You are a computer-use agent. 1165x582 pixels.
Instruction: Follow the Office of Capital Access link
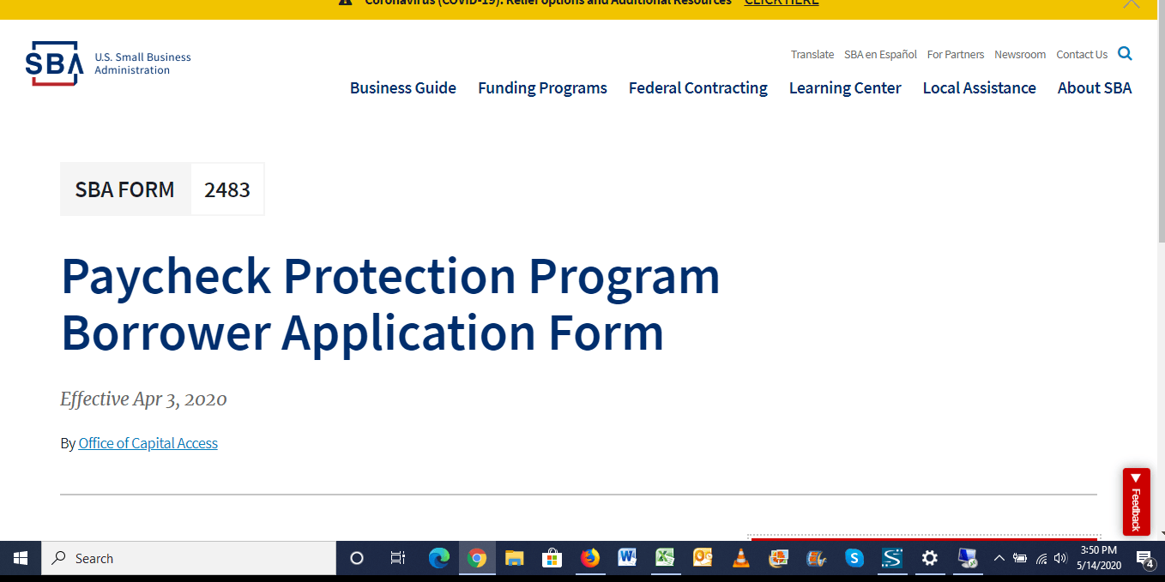coord(148,443)
